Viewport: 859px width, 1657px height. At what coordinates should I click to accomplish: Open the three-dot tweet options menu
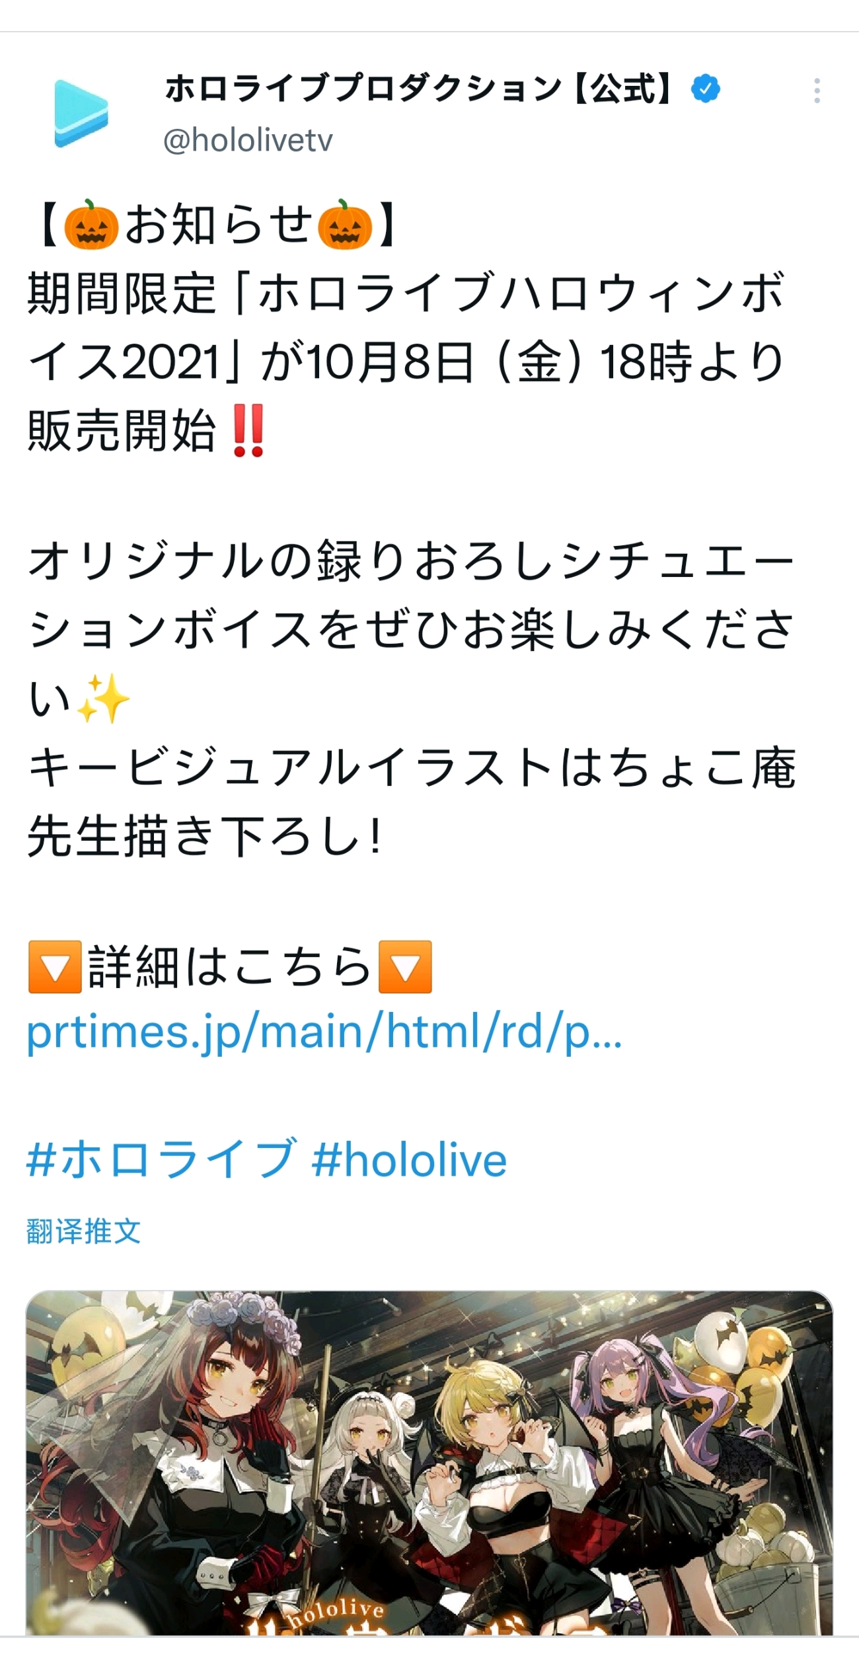pos(817,91)
